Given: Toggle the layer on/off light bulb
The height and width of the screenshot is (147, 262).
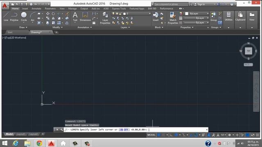Looking at the screenshot, I should [113, 13].
